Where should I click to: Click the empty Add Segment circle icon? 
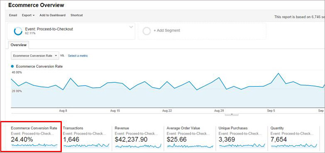[x=147, y=31]
